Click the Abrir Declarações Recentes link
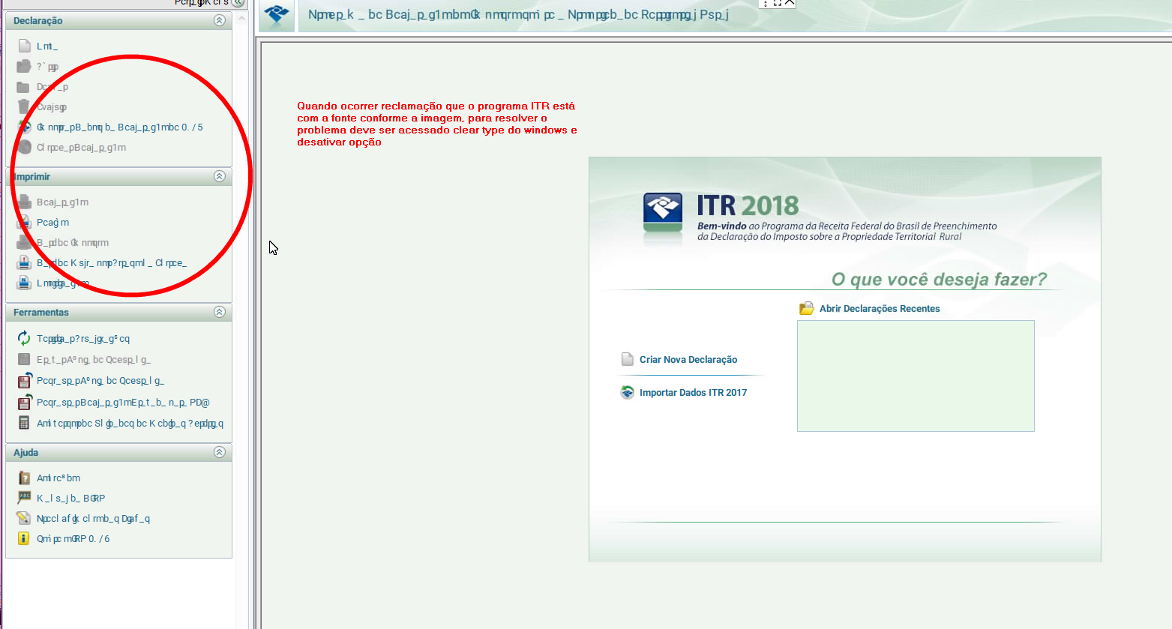This screenshot has width=1172, height=629. pyautogui.click(x=880, y=309)
